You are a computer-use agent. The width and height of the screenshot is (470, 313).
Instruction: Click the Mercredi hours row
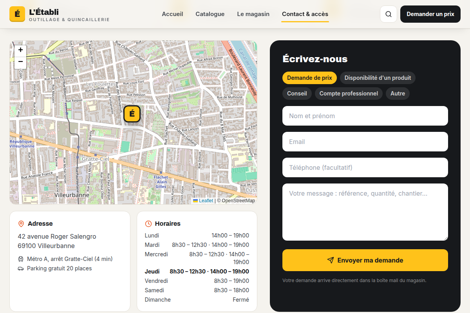pyautogui.click(x=197, y=258)
